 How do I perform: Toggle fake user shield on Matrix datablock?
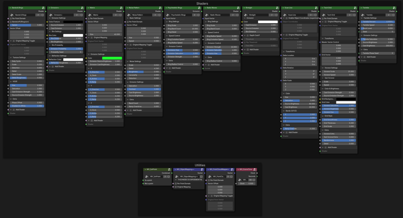[121, 15]
